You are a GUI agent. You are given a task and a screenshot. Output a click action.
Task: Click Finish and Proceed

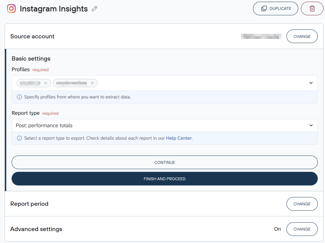[165, 179]
